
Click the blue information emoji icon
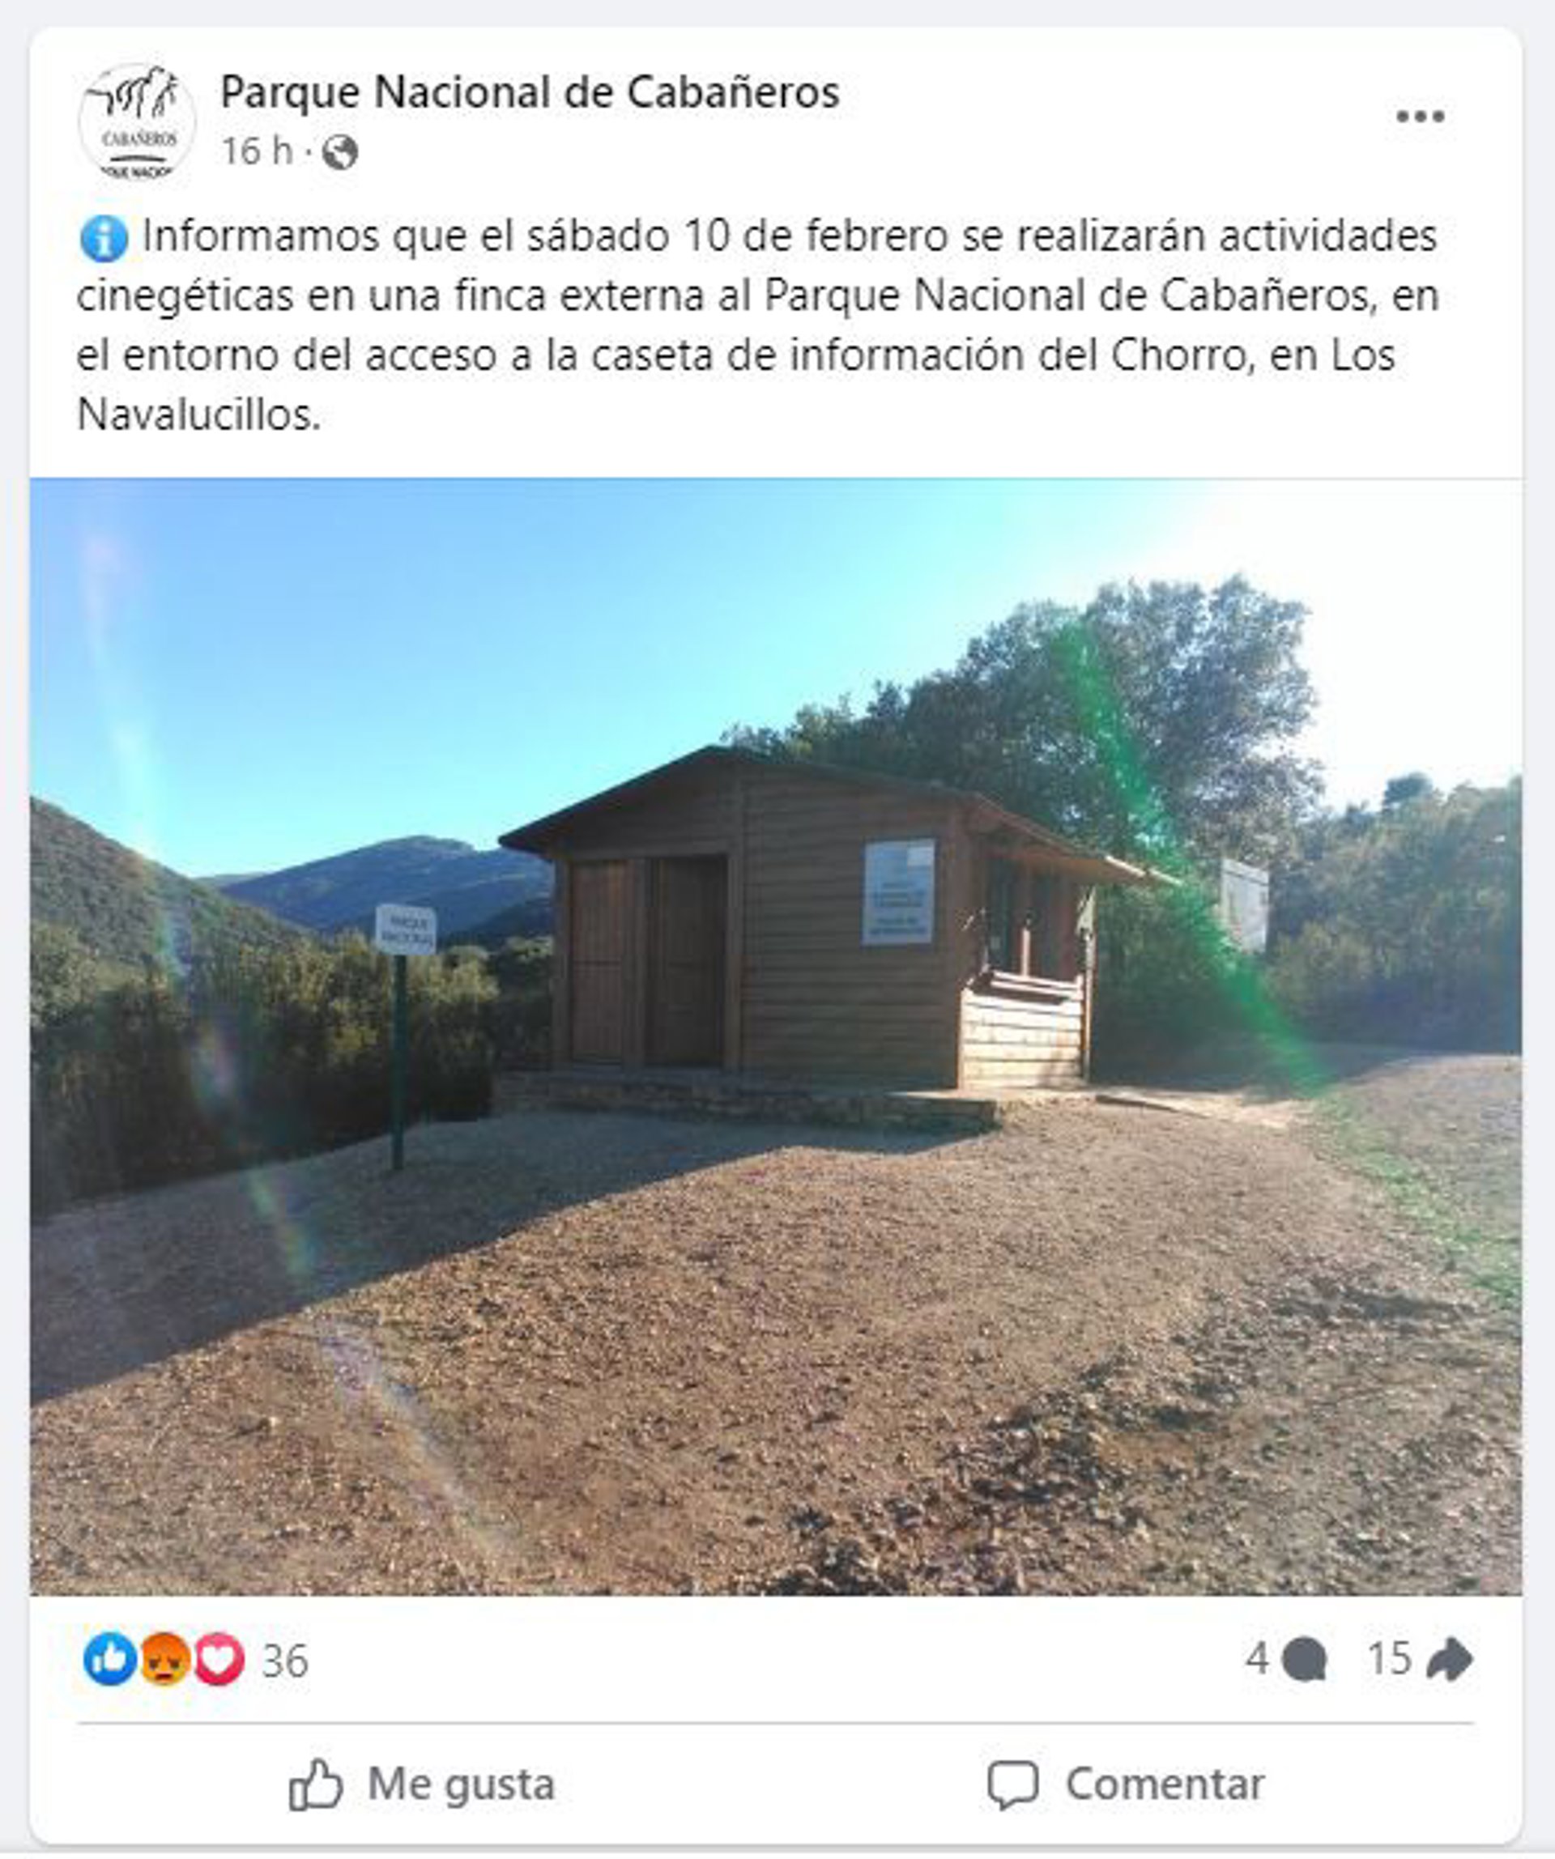pyautogui.click(x=104, y=239)
